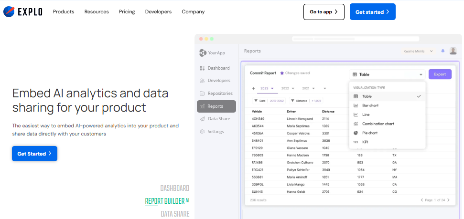The width and height of the screenshot is (464, 219).
Task: Click driver cell Gretchen Culhane
Action: click(x=300, y=163)
